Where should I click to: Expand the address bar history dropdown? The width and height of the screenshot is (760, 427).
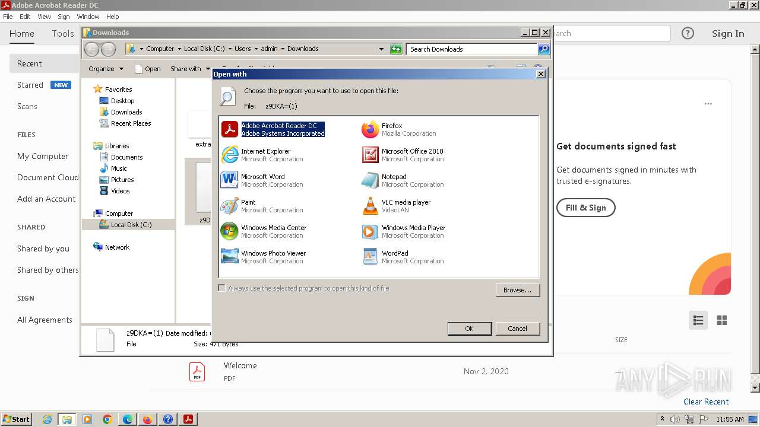pyautogui.click(x=381, y=49)
